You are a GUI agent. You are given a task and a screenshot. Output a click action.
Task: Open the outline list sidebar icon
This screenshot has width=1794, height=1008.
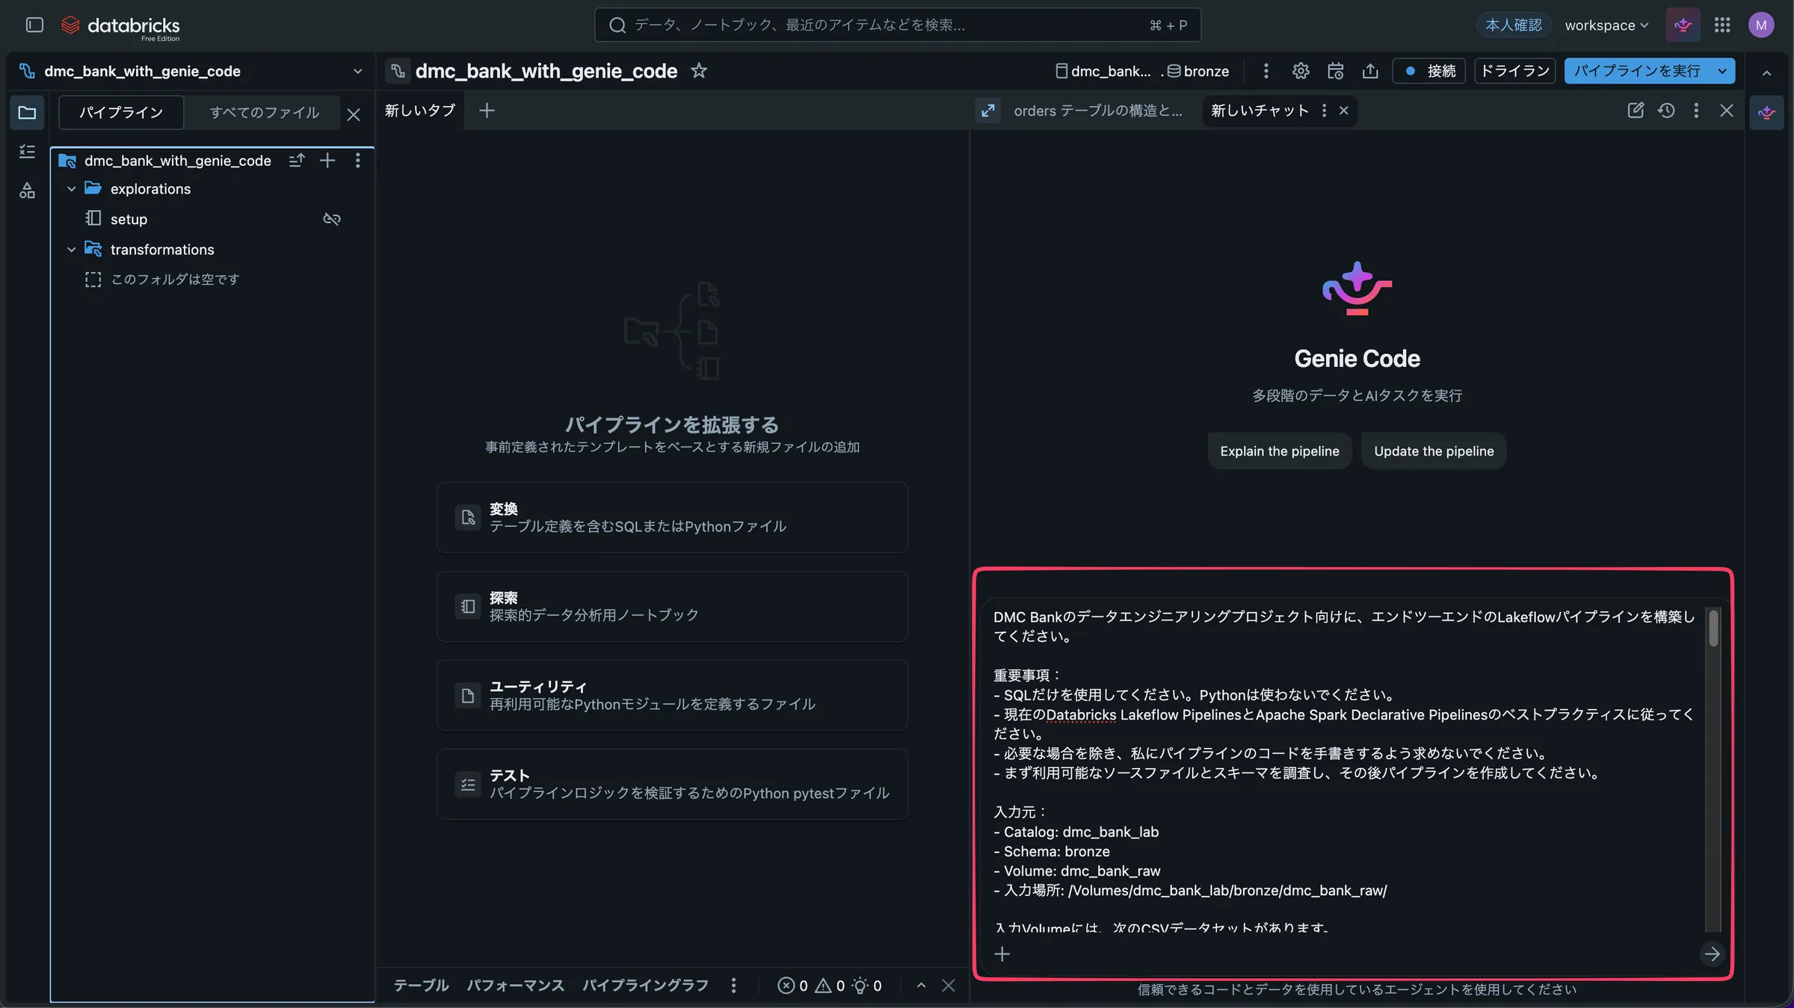pos(27,152)
